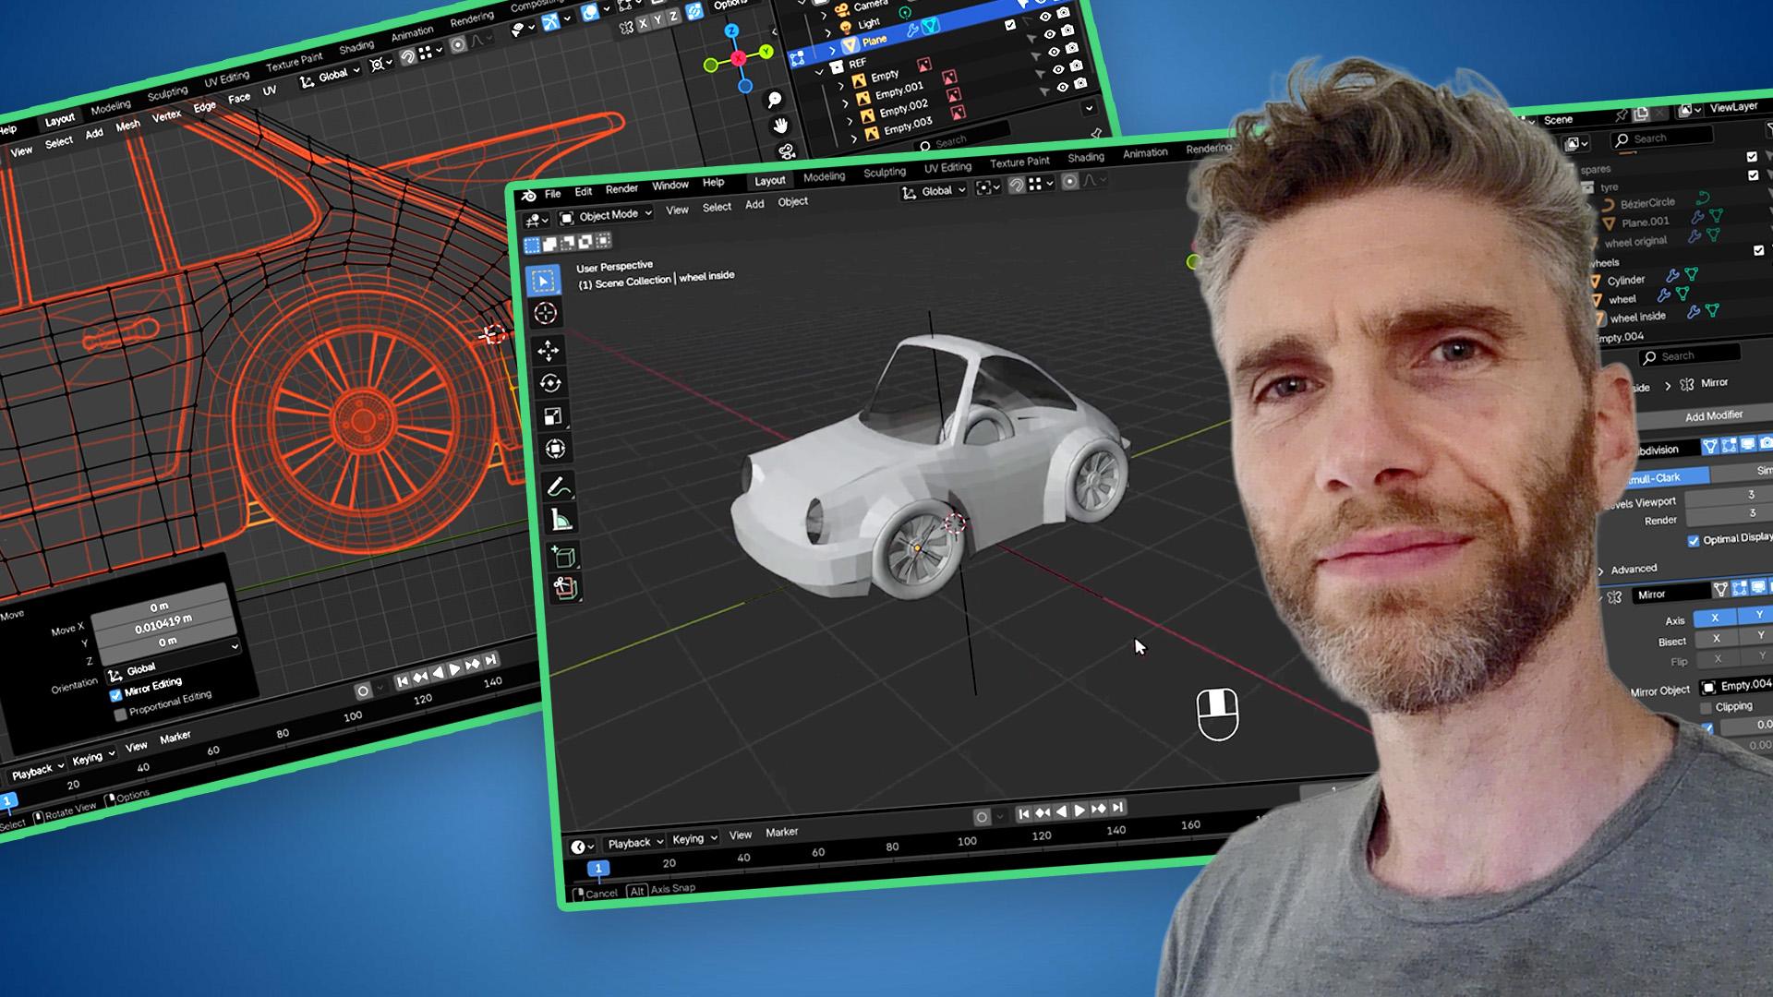Uncheck Mirror Editing in the Move panel

(116, 694)
